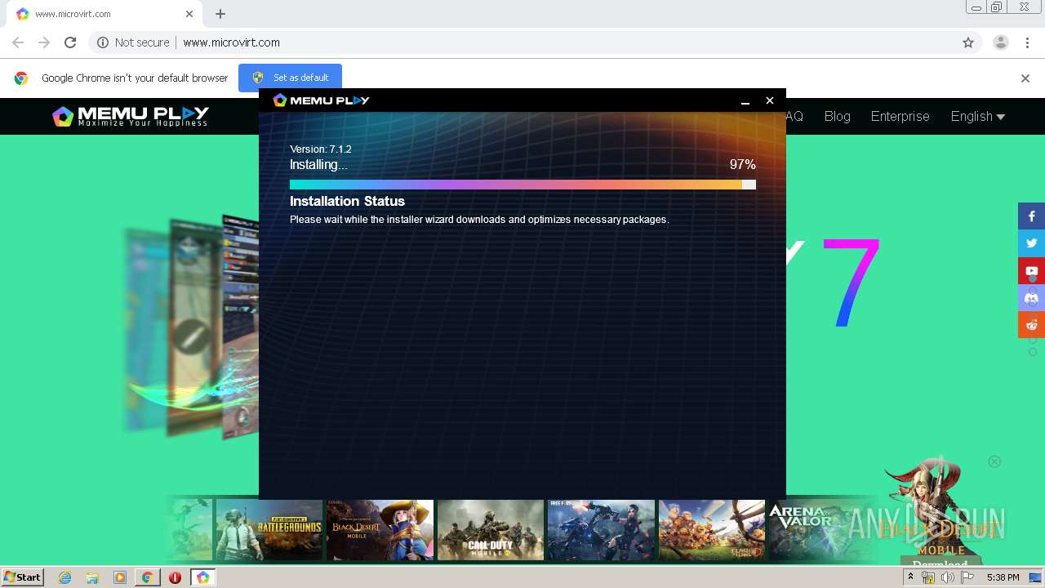1045x588 pixels.
Task: Open Opera browser from taskbar
Action: click(175, 577)
